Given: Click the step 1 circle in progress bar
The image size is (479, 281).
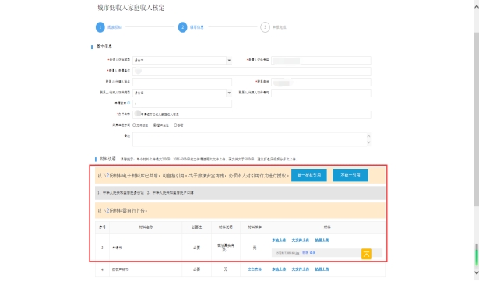Looking at the screenshot, I should pyautogui.click(x=100, y=27).
